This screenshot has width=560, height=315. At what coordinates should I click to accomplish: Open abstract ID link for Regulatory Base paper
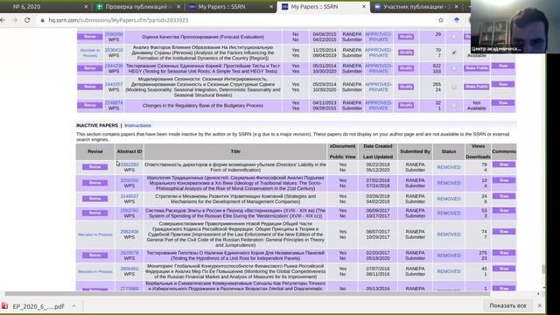(114, 103)
